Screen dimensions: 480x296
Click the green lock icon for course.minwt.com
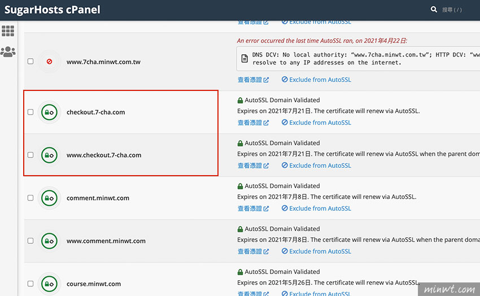(x=49, y=284)
